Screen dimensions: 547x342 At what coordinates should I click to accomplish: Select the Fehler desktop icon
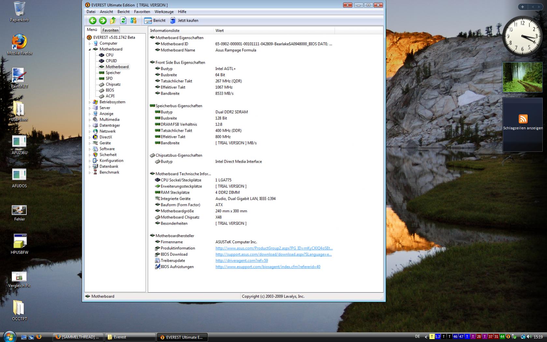pyautogui.click(x=19, y=213)
